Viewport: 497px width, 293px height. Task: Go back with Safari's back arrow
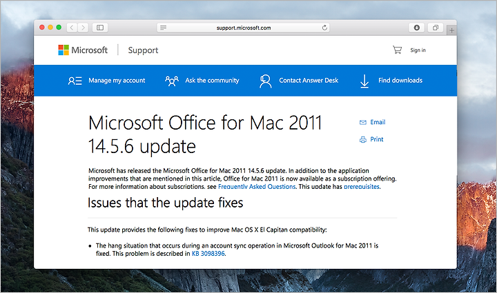72,28
